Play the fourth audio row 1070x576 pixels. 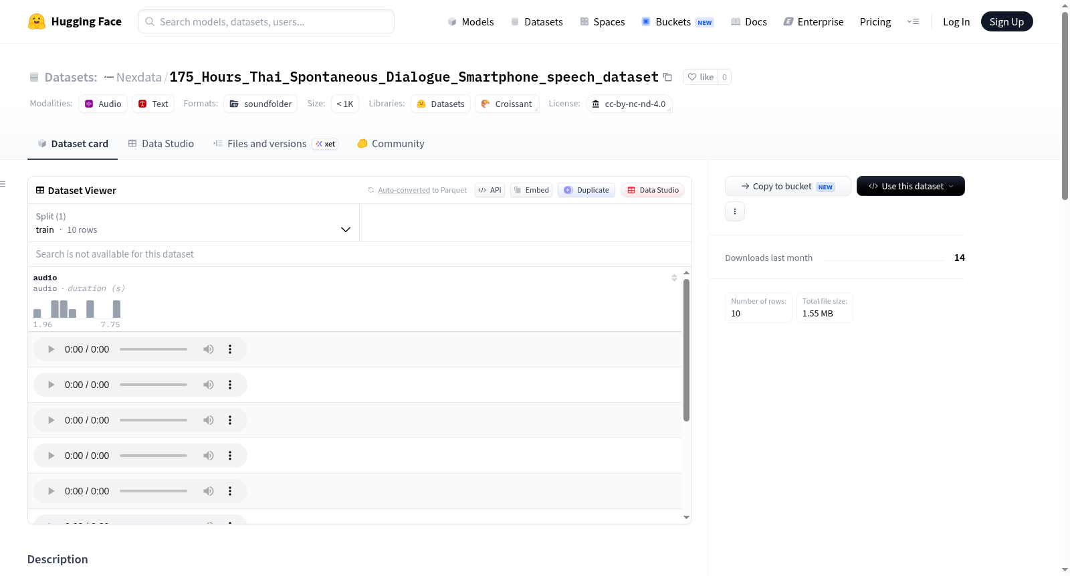pos(51,456)
